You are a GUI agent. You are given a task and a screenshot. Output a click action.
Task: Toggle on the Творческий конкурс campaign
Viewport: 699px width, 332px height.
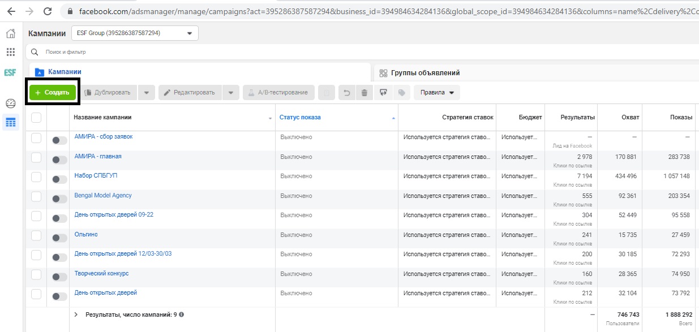(x=59, y=277)
